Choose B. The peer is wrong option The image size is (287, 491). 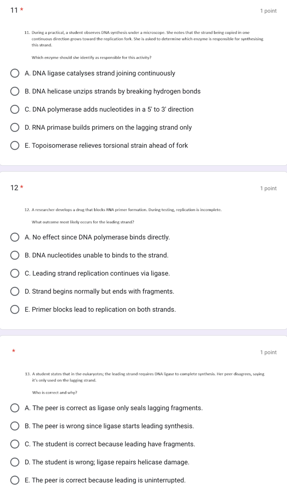15,426
